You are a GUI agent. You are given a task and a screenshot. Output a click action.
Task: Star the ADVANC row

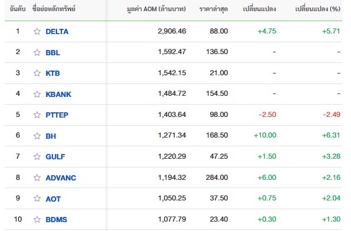pos(37,178)
